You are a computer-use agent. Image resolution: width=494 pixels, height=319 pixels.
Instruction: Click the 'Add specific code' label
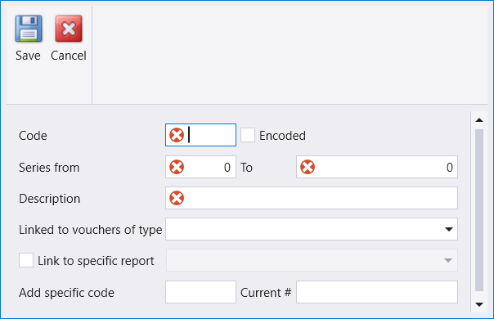coord(66,293)
